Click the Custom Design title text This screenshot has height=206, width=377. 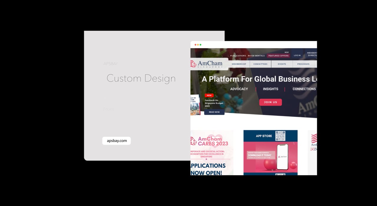[141, 78]
